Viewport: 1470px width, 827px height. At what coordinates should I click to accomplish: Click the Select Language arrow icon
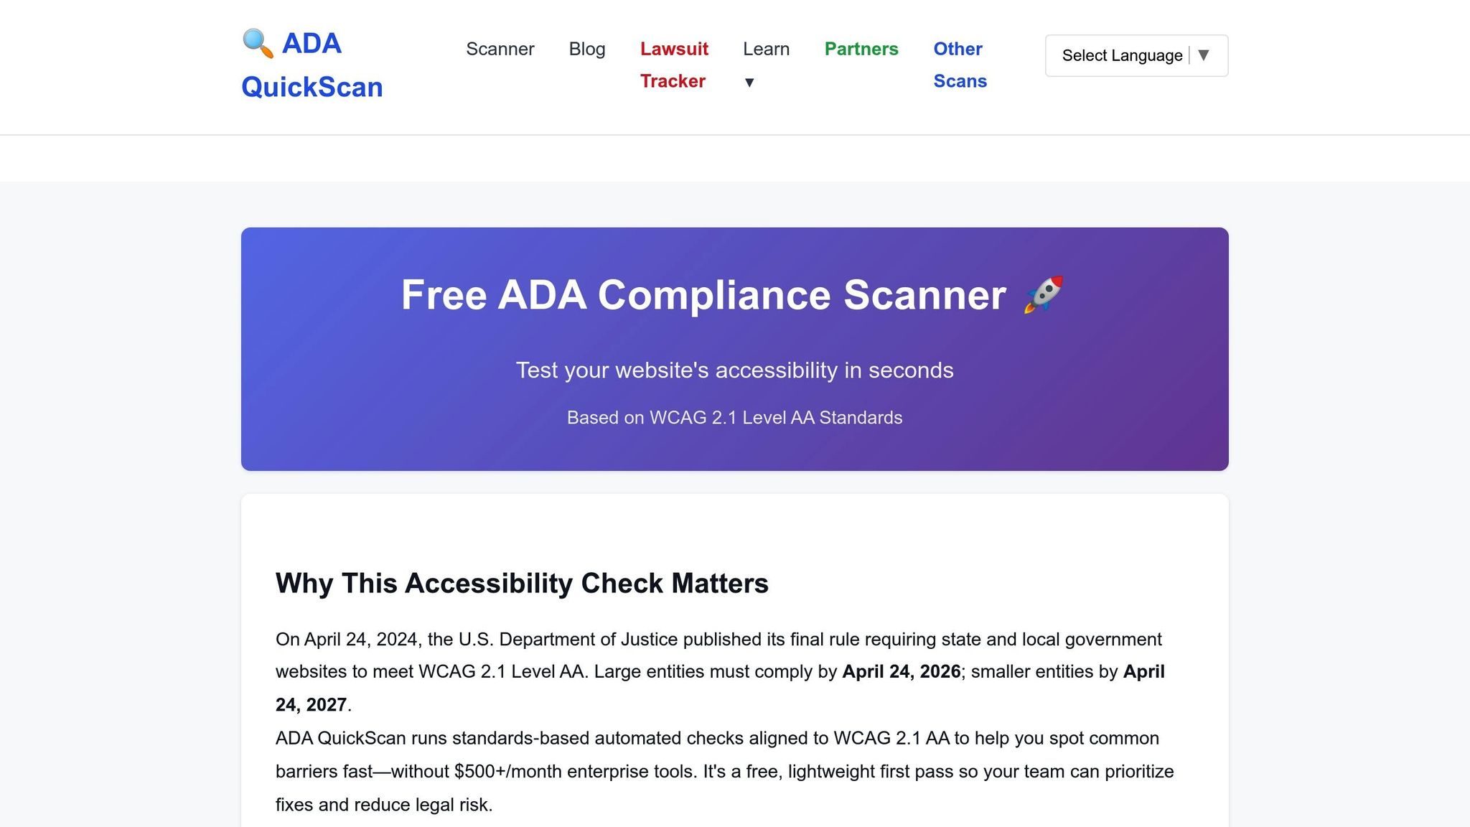coord(1205,55)
